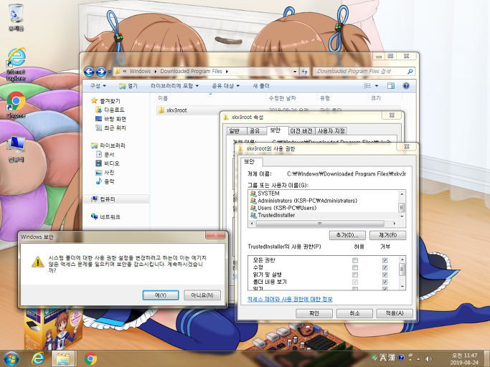Click the Windows Start button
Viewport: 490px width, 367px height.
click(11, 358)
